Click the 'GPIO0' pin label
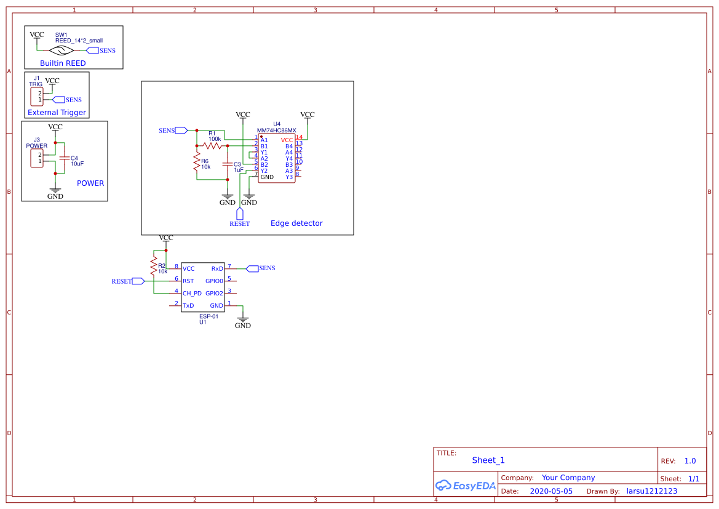719x509 pixels. 214,281
